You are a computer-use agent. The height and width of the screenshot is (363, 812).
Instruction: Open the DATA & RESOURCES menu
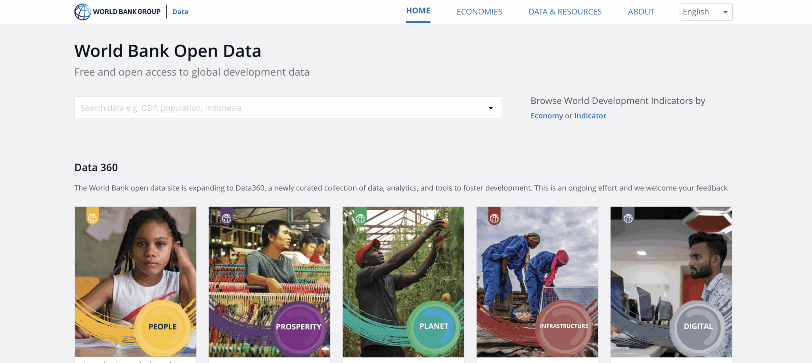click(565, 11)
